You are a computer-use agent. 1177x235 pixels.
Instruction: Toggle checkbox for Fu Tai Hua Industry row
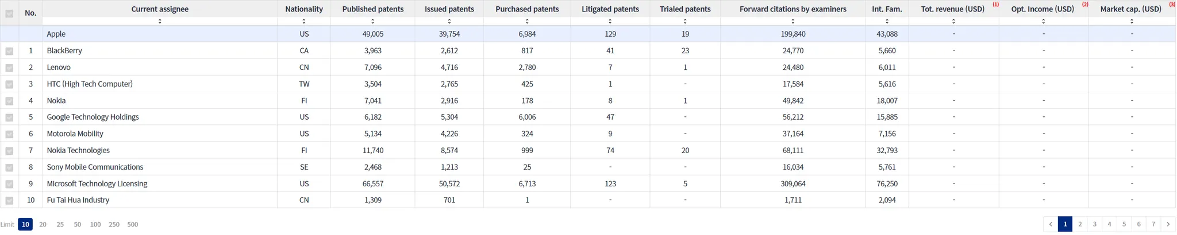[x=9, y=201]
